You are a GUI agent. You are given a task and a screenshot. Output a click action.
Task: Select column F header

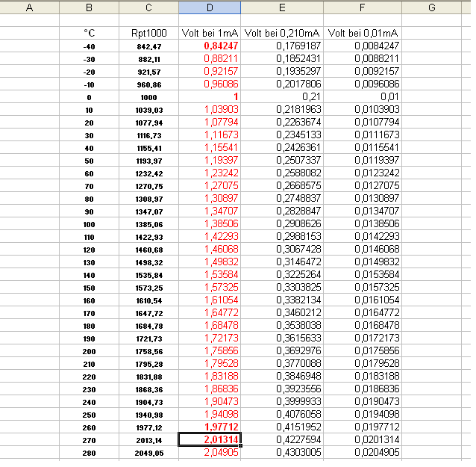click(x=363, y=7)
